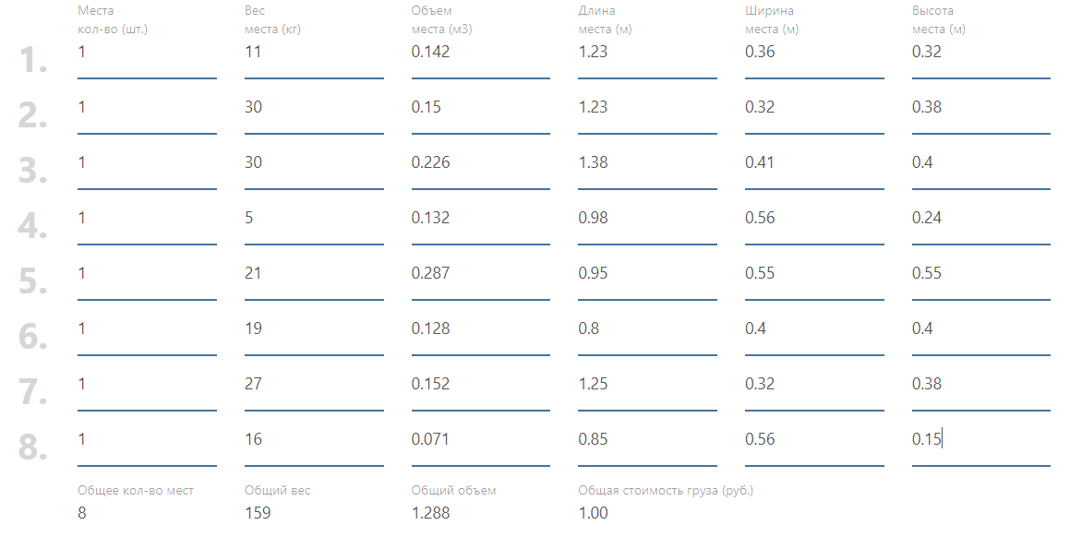
Task: Click row 5 volume field 0.287
Action: (480, 274)
